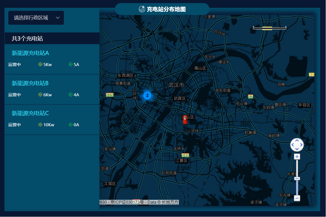Click the 运营中 status label under 新能源充电站C
Screen dimensions: 326x217
pyautogui.click(x=14, y=124)
